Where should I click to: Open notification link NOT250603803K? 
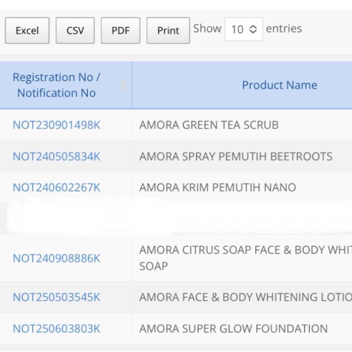click(56, 329)
